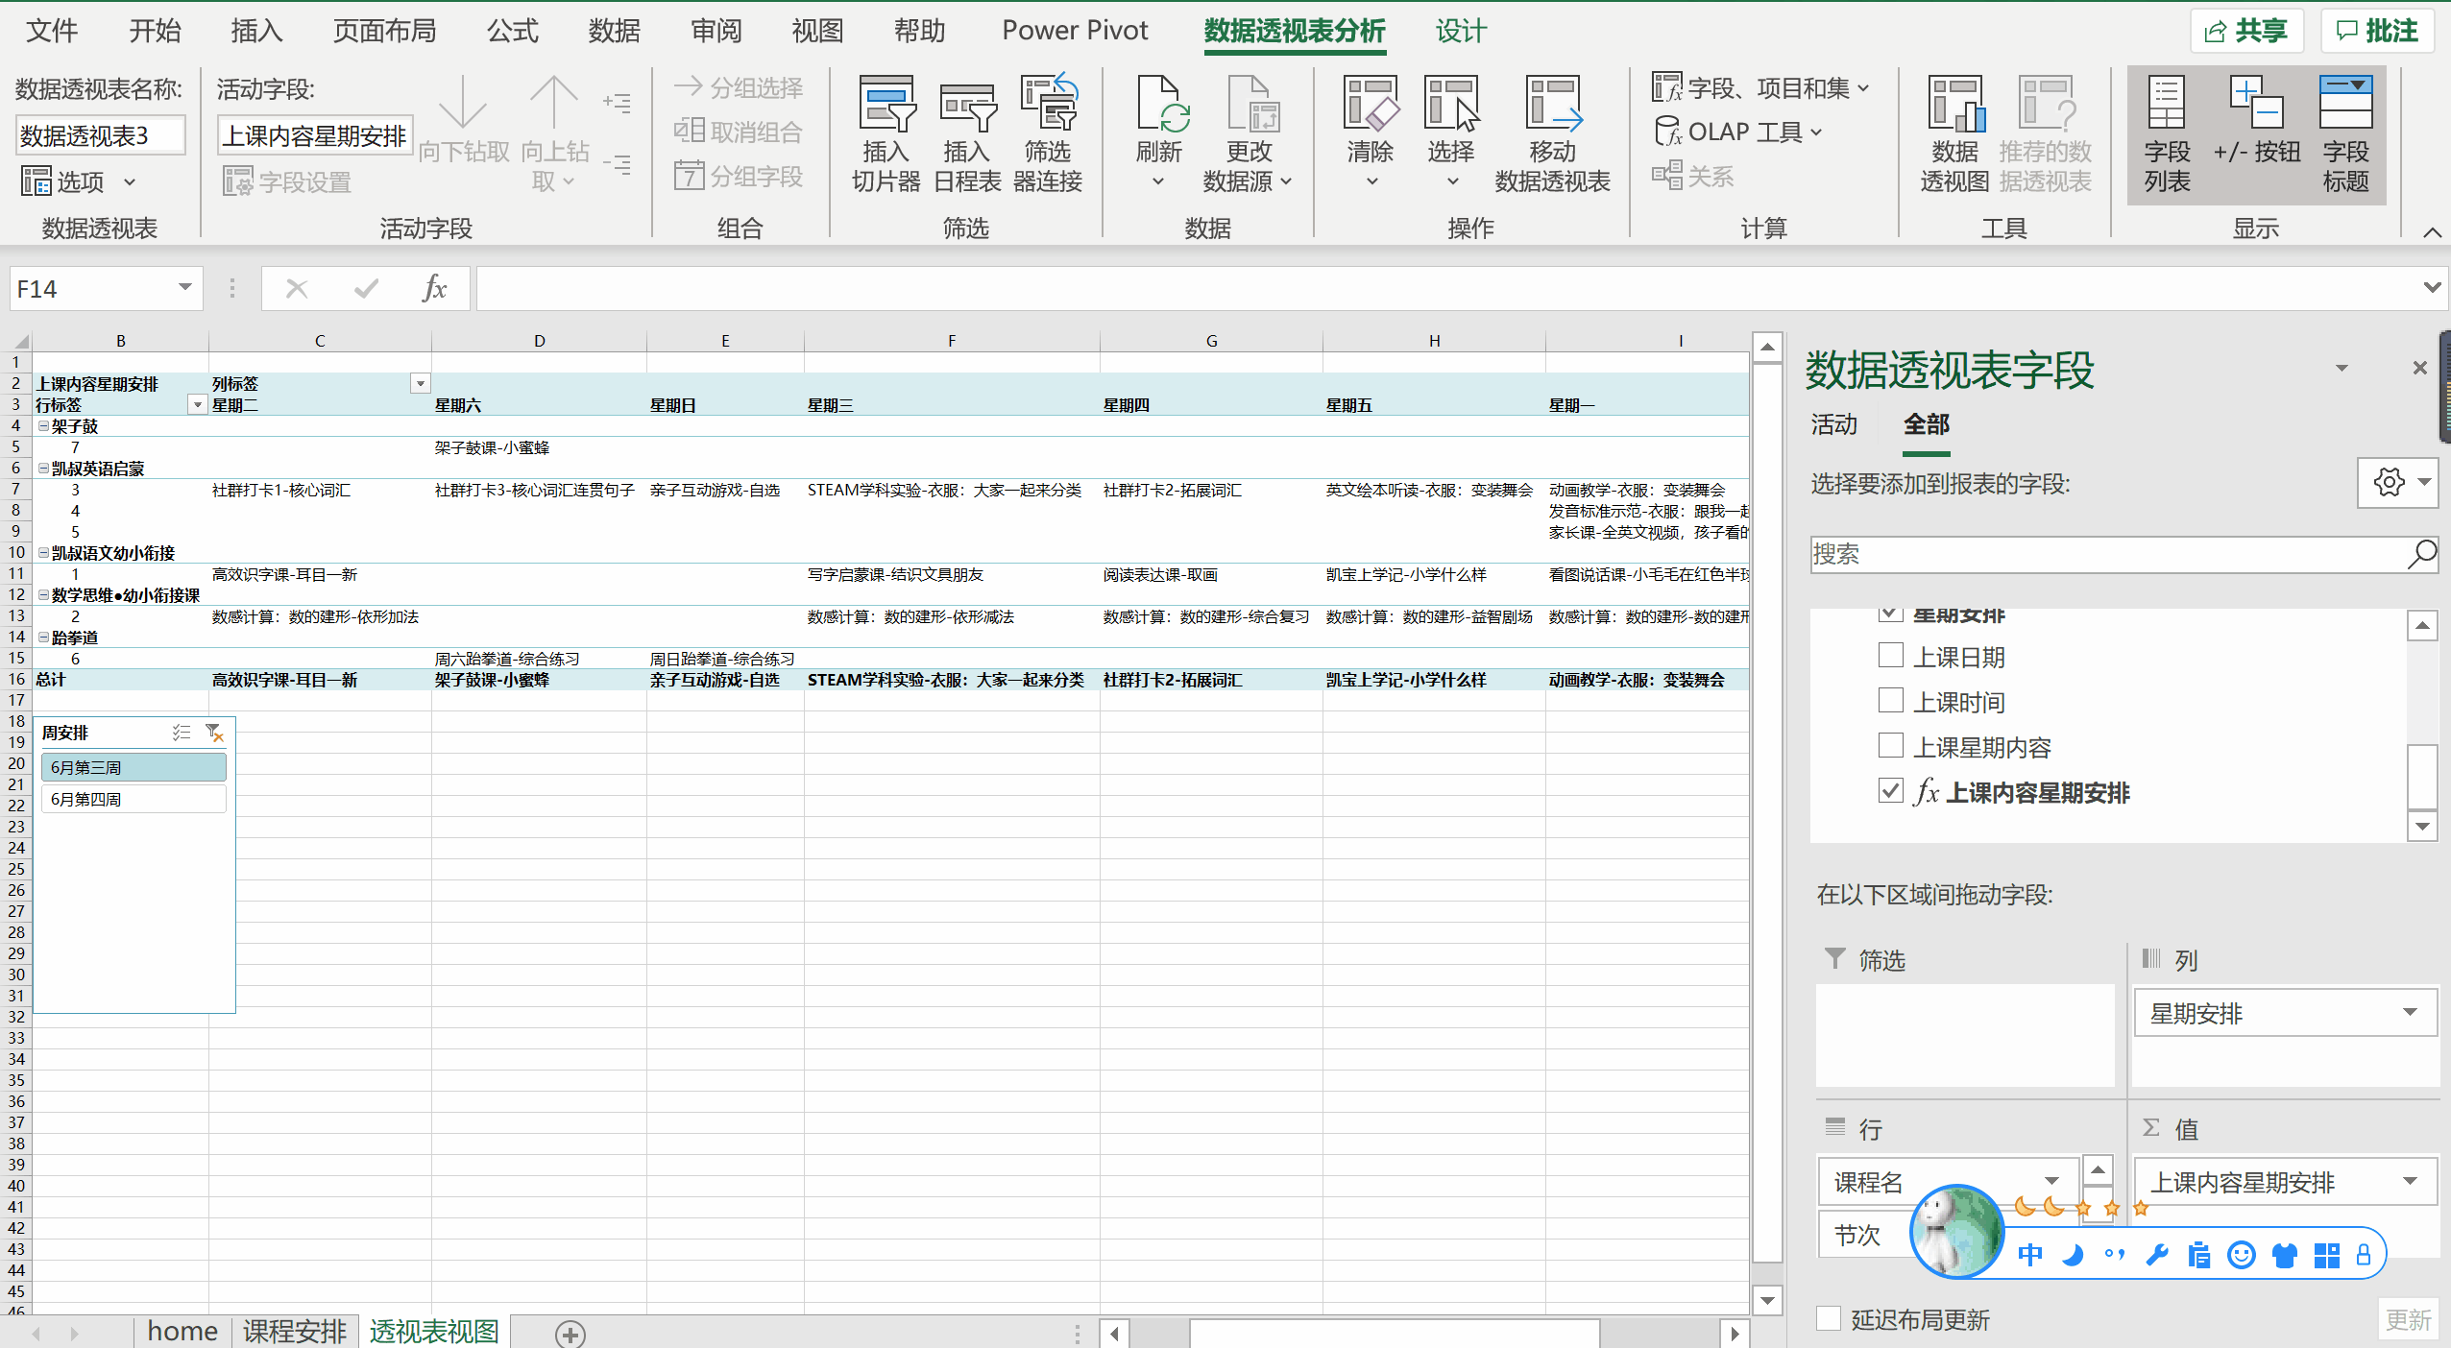This screenshot has width=2451, height=1348.
Task: Collapse the 架子鼓 row group
Action: tap(43, 426)
